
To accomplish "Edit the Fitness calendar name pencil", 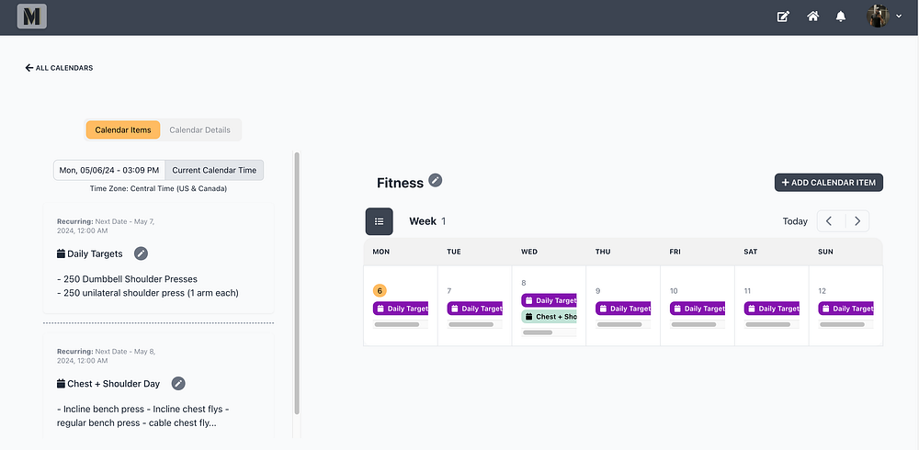I will pos(436,180).
